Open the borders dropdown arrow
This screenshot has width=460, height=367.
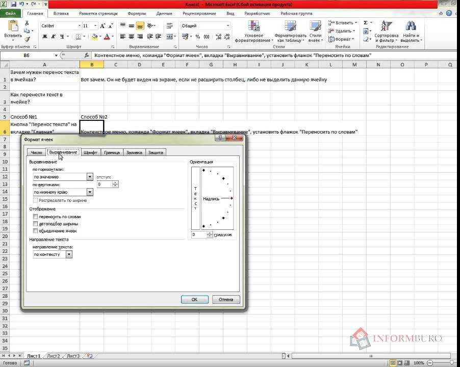84,37
